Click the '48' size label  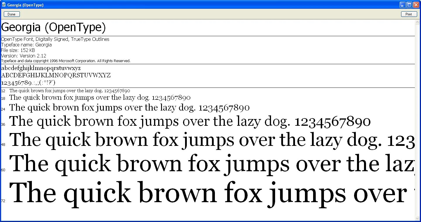click(x=3, y=145)
